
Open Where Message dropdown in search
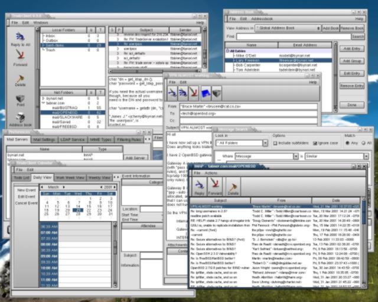click(296, 156)
